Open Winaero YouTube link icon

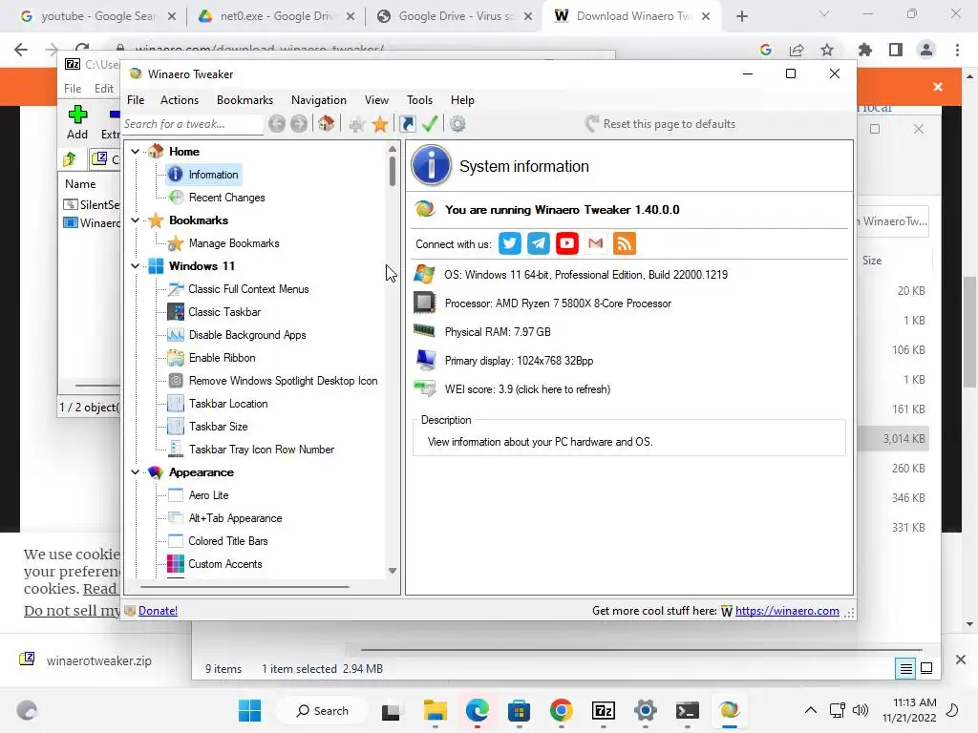(x=567, y=243)
